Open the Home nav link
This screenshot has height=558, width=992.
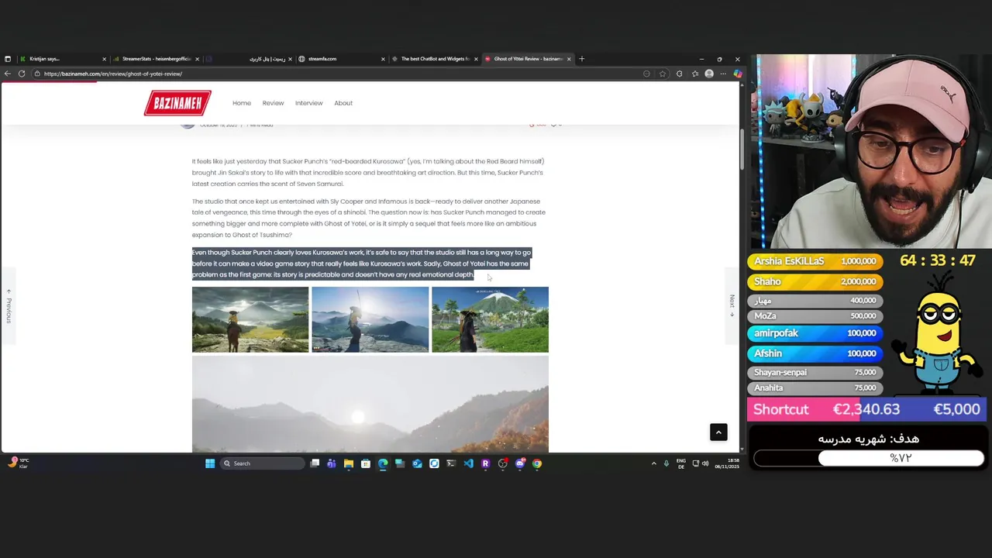(242, 103)
